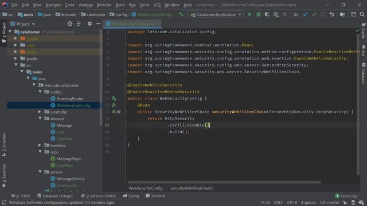The image size is (367, 206).
Task: Open the Event Log
Action: (x=346, y=196)
